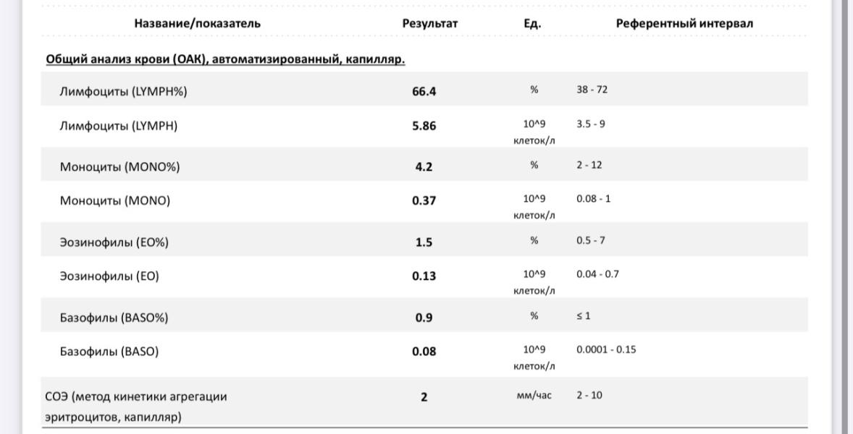Select the Общий анализ крови heading
This screenshot has width=853, height=434.
coord(225,59)
